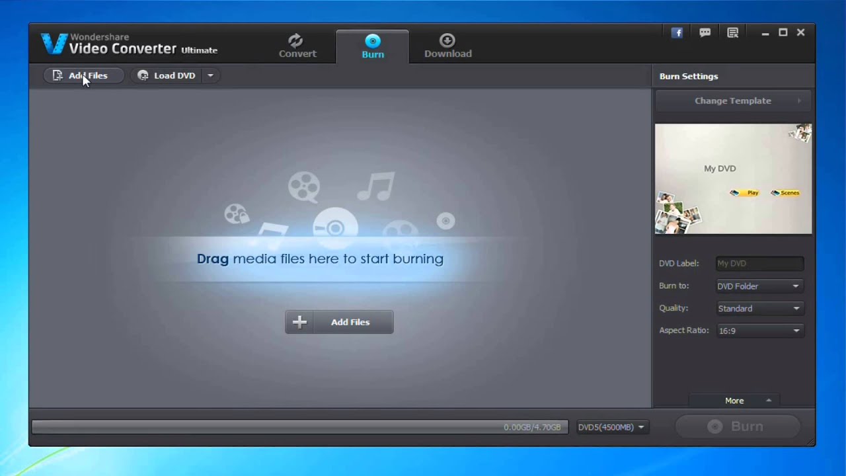
Task: Click the 'My DVD' title in preview
Action: pos(720,169)
